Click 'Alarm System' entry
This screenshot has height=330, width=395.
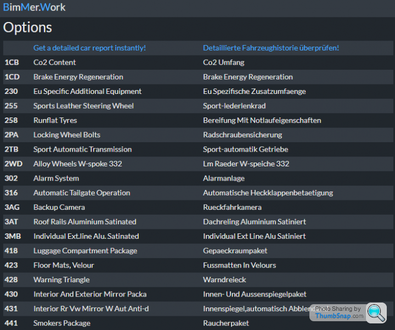tap(56, 178)
